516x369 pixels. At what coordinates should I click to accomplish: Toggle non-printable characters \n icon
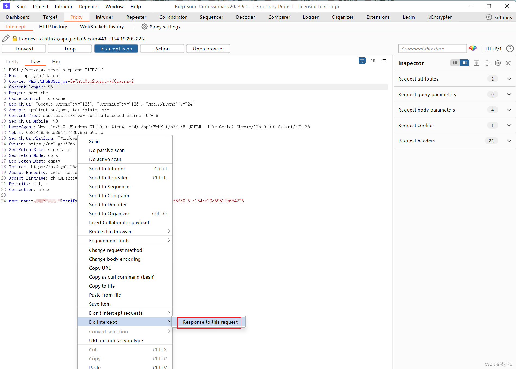[373, 61]
